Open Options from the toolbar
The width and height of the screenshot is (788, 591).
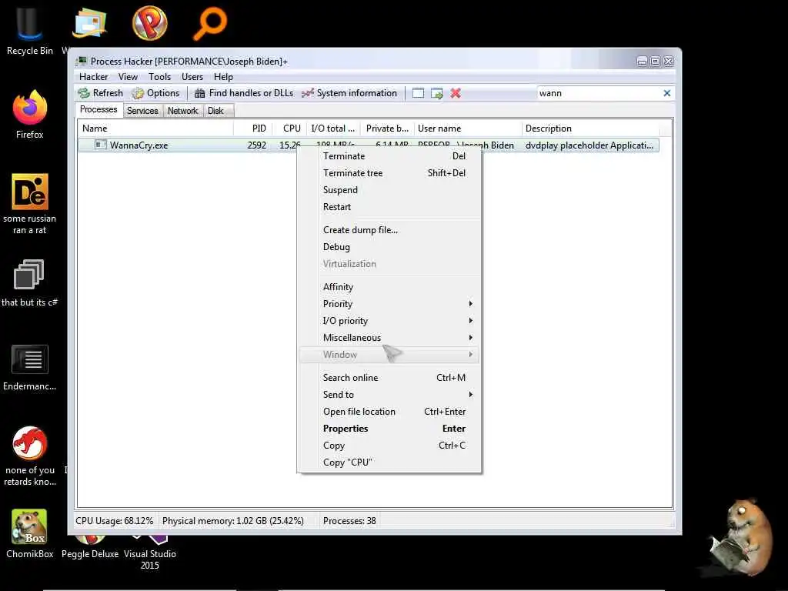(x=155, y=93)
